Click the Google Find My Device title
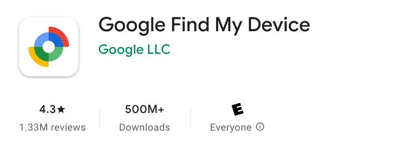 [x=204, y=25]
